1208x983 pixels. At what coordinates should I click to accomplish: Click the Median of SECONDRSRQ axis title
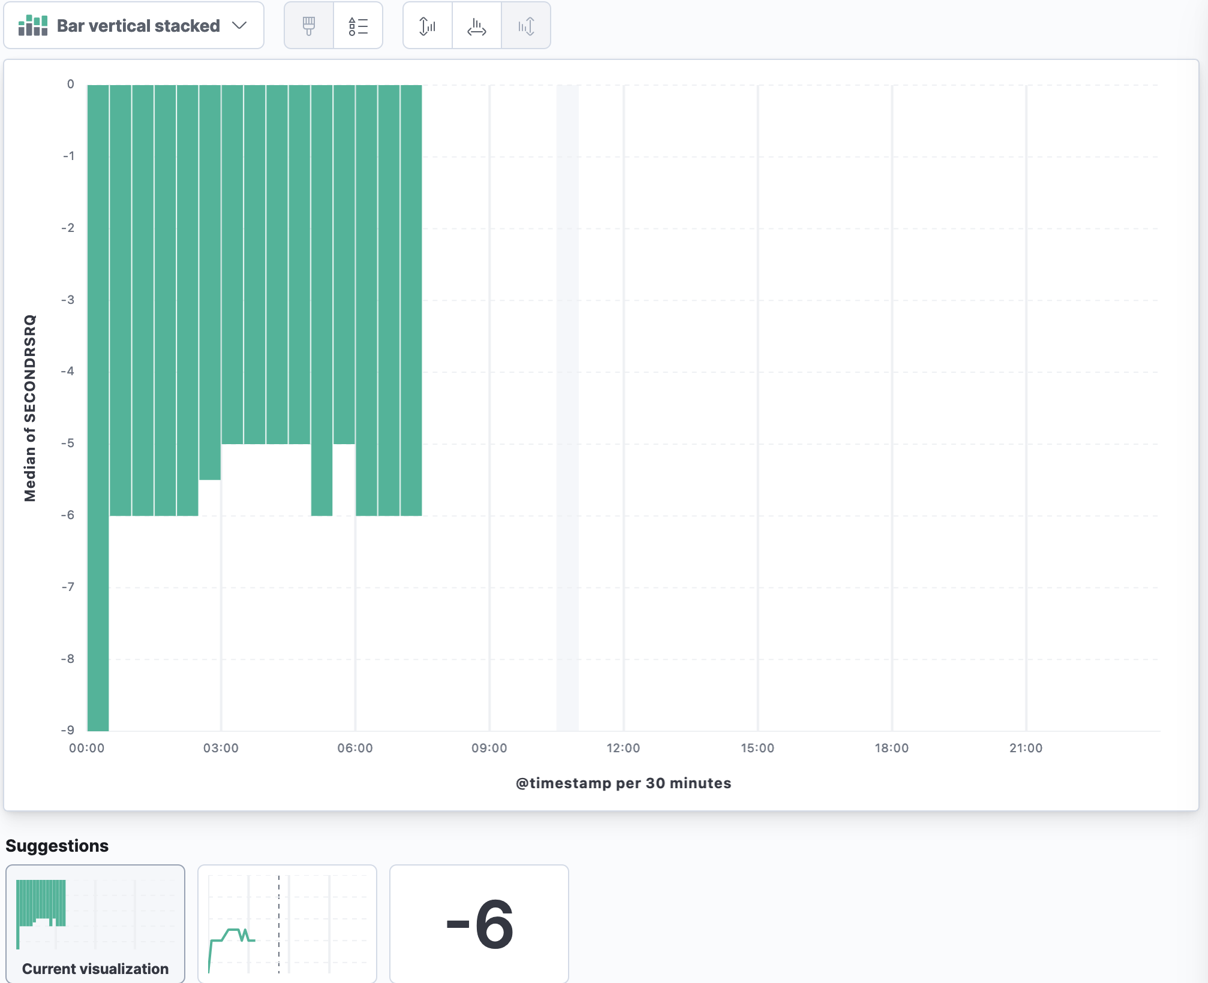click(x=30, y=408)
